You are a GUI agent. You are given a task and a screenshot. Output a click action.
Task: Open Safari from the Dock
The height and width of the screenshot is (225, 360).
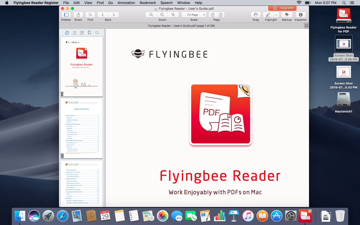tap(62, 216)
